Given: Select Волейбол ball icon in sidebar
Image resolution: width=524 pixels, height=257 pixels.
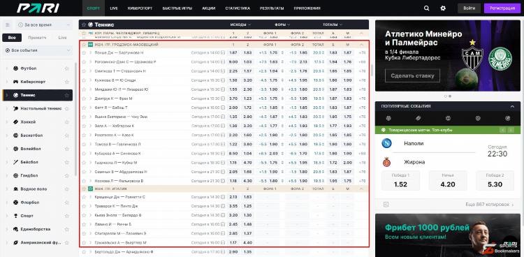Looking at the screenshot, I should click(x=15, y=149).
